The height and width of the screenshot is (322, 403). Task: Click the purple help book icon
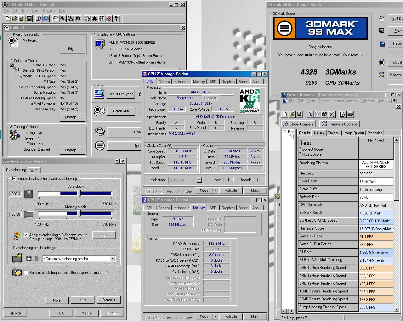point(109,19)
